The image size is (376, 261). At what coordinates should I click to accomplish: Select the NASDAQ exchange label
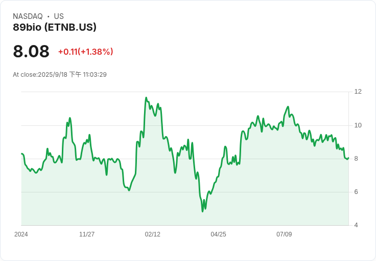coord(28,16)
